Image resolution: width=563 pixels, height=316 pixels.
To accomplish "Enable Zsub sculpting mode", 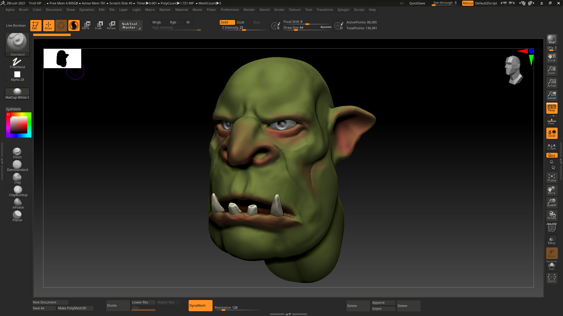I will pyautogui.click(x=241, y=22).
